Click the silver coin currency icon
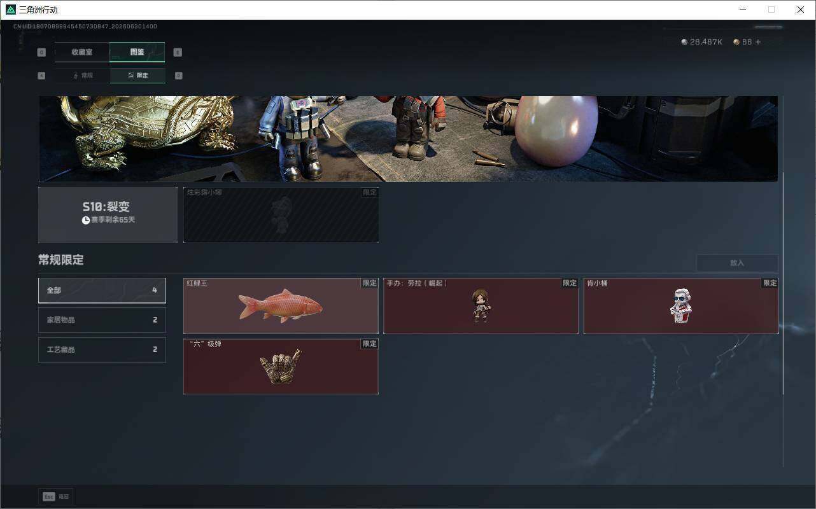The height and width of the screenshot is (509, 816). (684, 42)
